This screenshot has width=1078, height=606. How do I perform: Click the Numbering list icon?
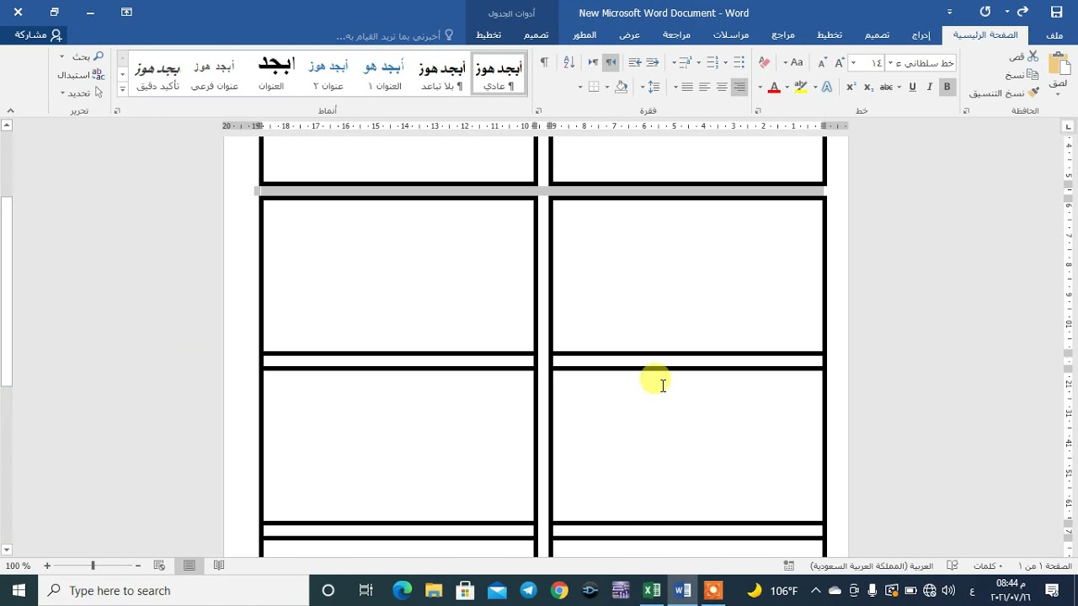tap(712, 62)
